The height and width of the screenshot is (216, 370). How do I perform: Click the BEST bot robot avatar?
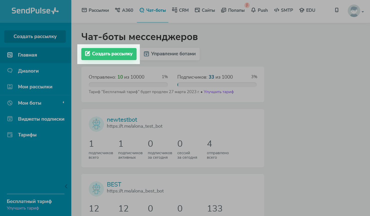(x=96, y=189)
